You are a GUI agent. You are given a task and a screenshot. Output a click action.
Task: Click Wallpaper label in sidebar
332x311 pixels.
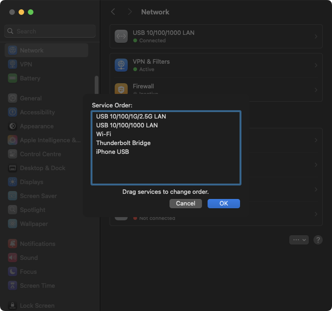point(34,224)
